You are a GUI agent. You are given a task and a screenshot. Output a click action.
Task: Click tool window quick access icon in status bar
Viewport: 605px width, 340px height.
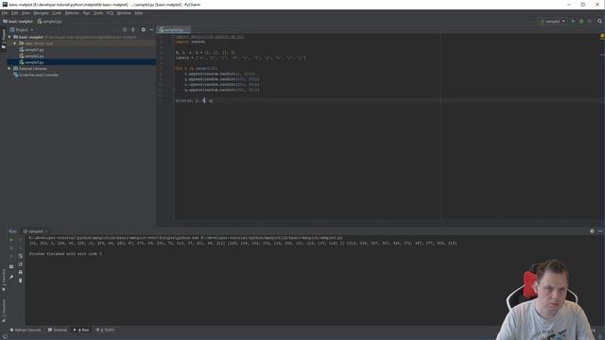pyautogui.click(x=5, y=336)
